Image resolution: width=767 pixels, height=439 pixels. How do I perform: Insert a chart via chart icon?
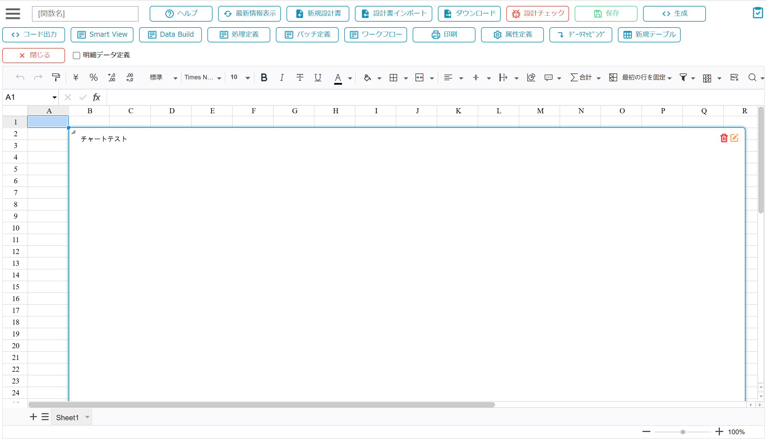tap(531, 77)
